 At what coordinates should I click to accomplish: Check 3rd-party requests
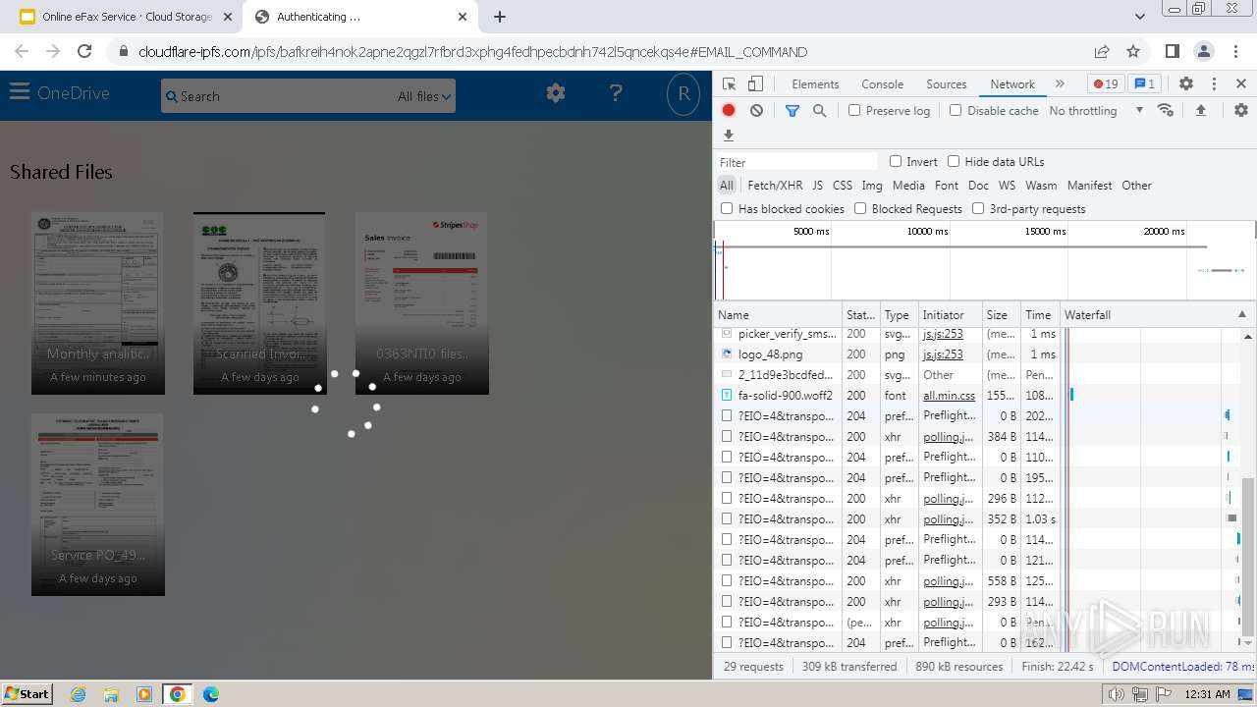[978, 208]
